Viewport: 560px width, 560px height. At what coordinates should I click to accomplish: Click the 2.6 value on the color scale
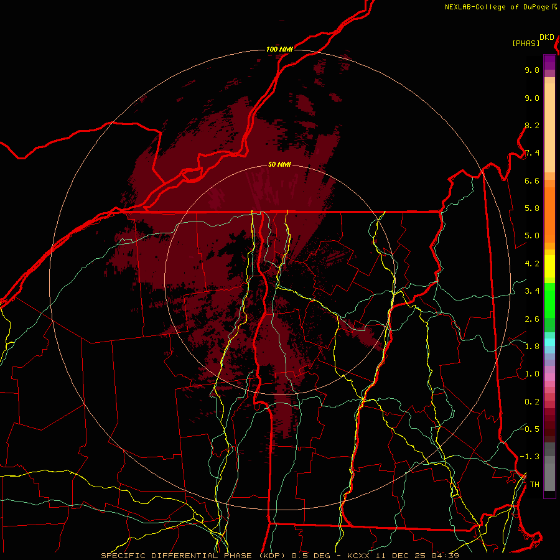click(532, 319)
